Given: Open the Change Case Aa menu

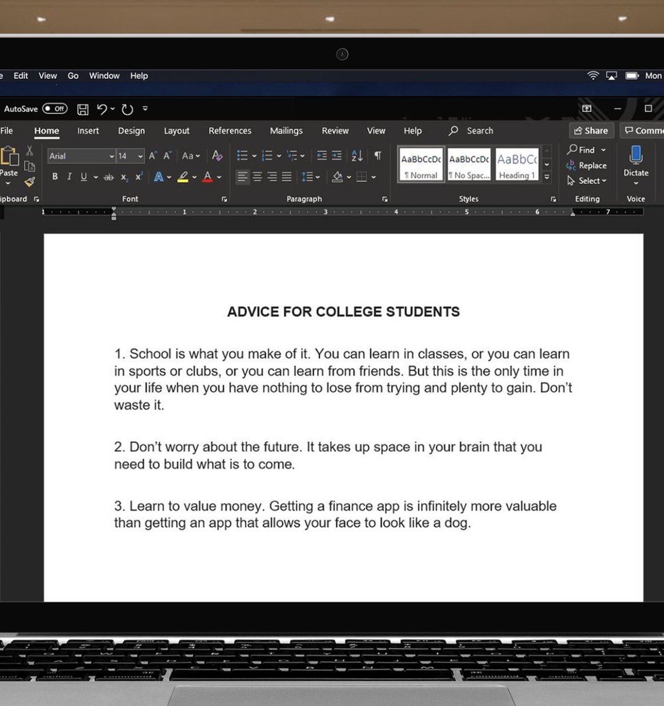Looking at the screenshot, I should [191, 156].
